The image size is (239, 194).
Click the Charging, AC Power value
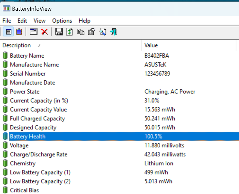click(x=170, y=92)
